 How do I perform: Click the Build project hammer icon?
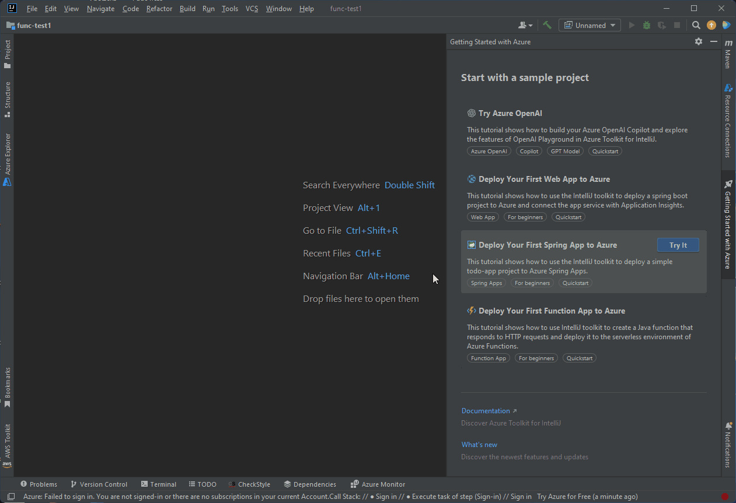click(x=547, y=25)
